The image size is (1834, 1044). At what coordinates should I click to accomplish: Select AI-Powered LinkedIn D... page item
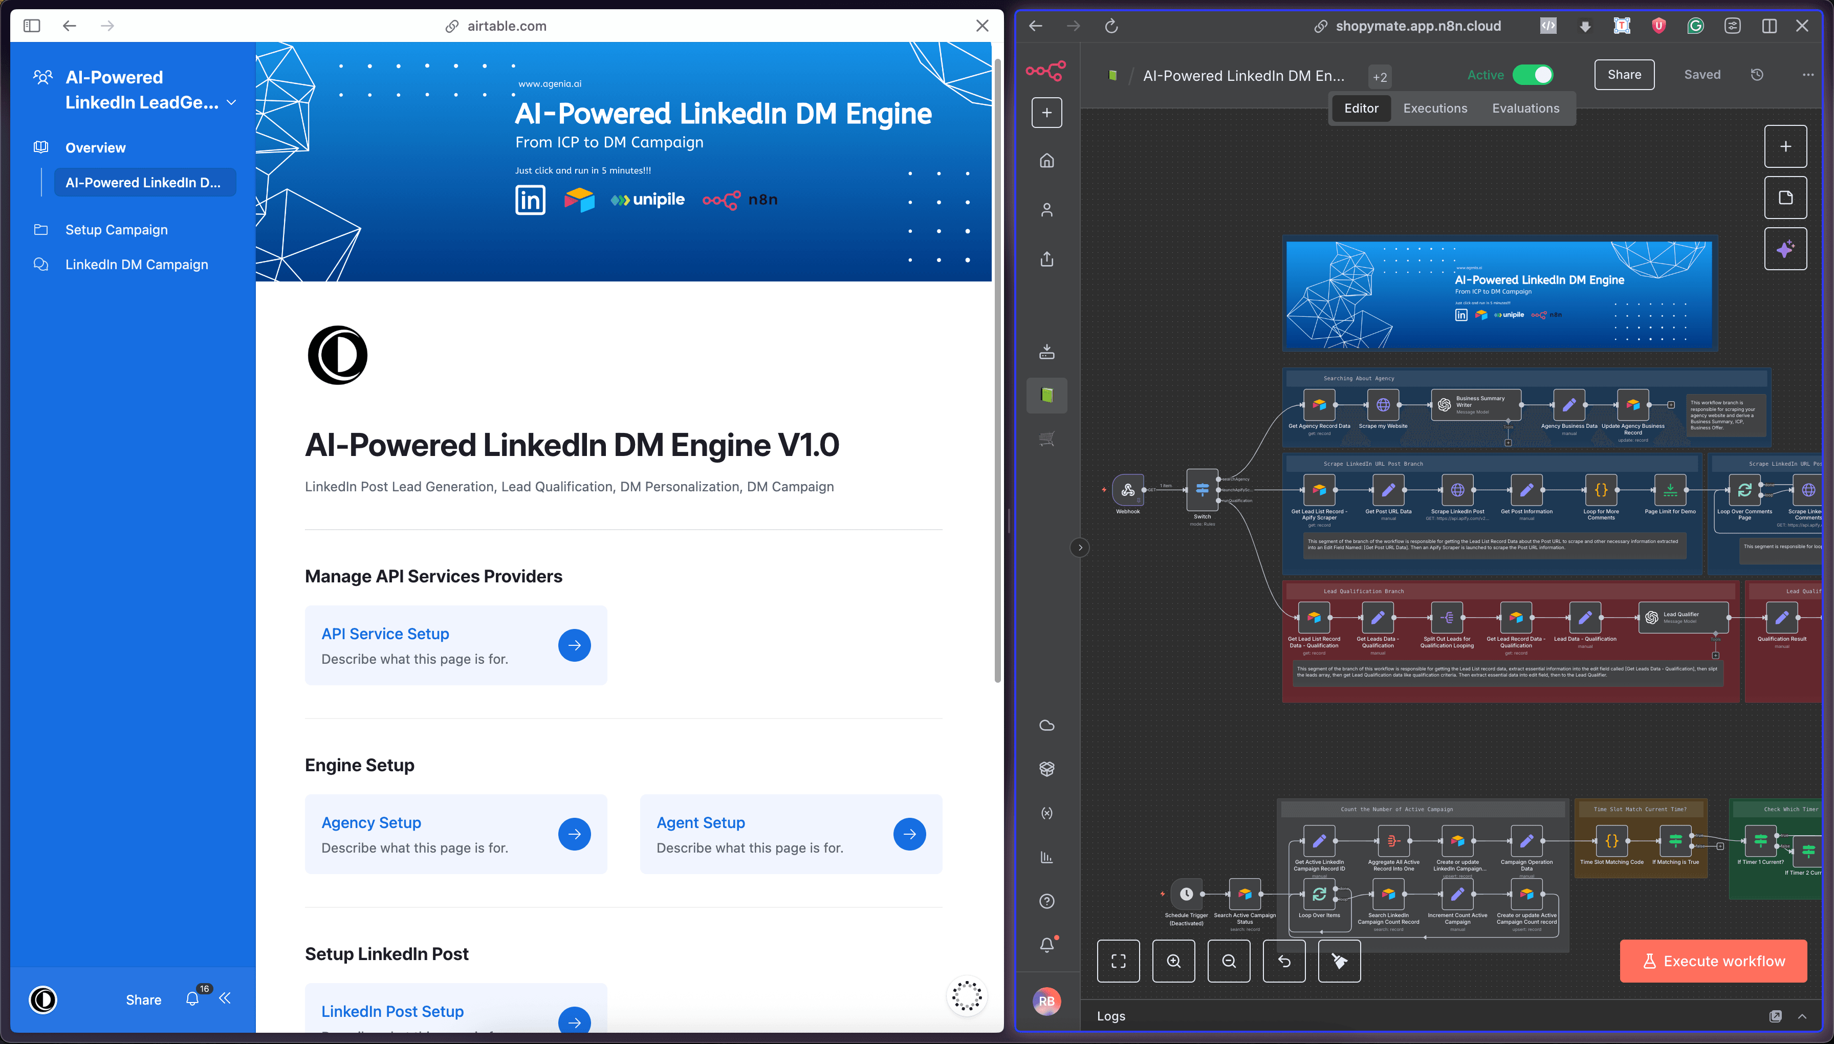(144, 182)
